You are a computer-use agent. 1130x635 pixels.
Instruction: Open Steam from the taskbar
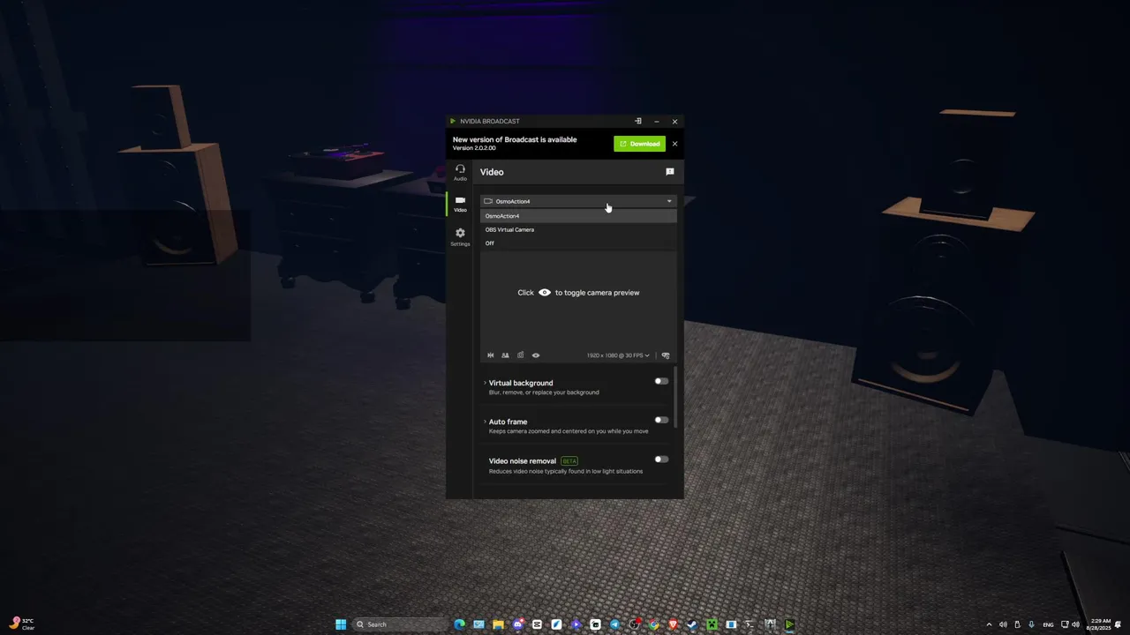coord(692,624)
